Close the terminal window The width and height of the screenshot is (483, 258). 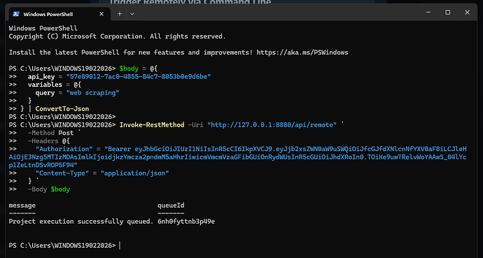pos(468,13)
